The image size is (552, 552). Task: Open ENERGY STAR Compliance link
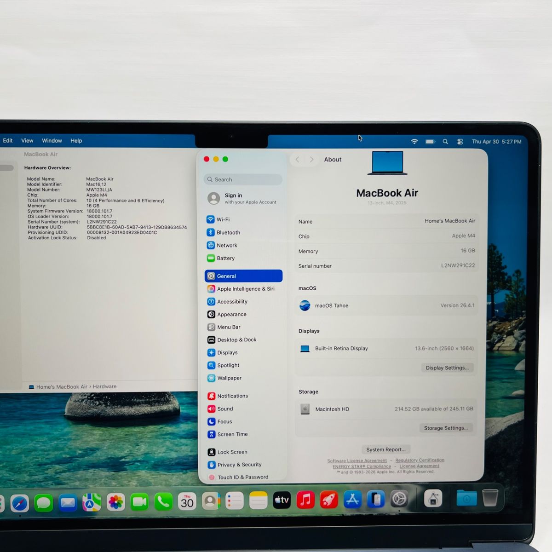pos(362,466)
